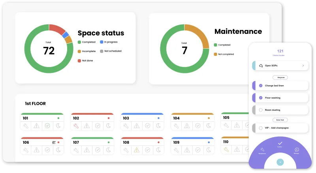Click the Not completed legend in Maintenance

(224, 54)
